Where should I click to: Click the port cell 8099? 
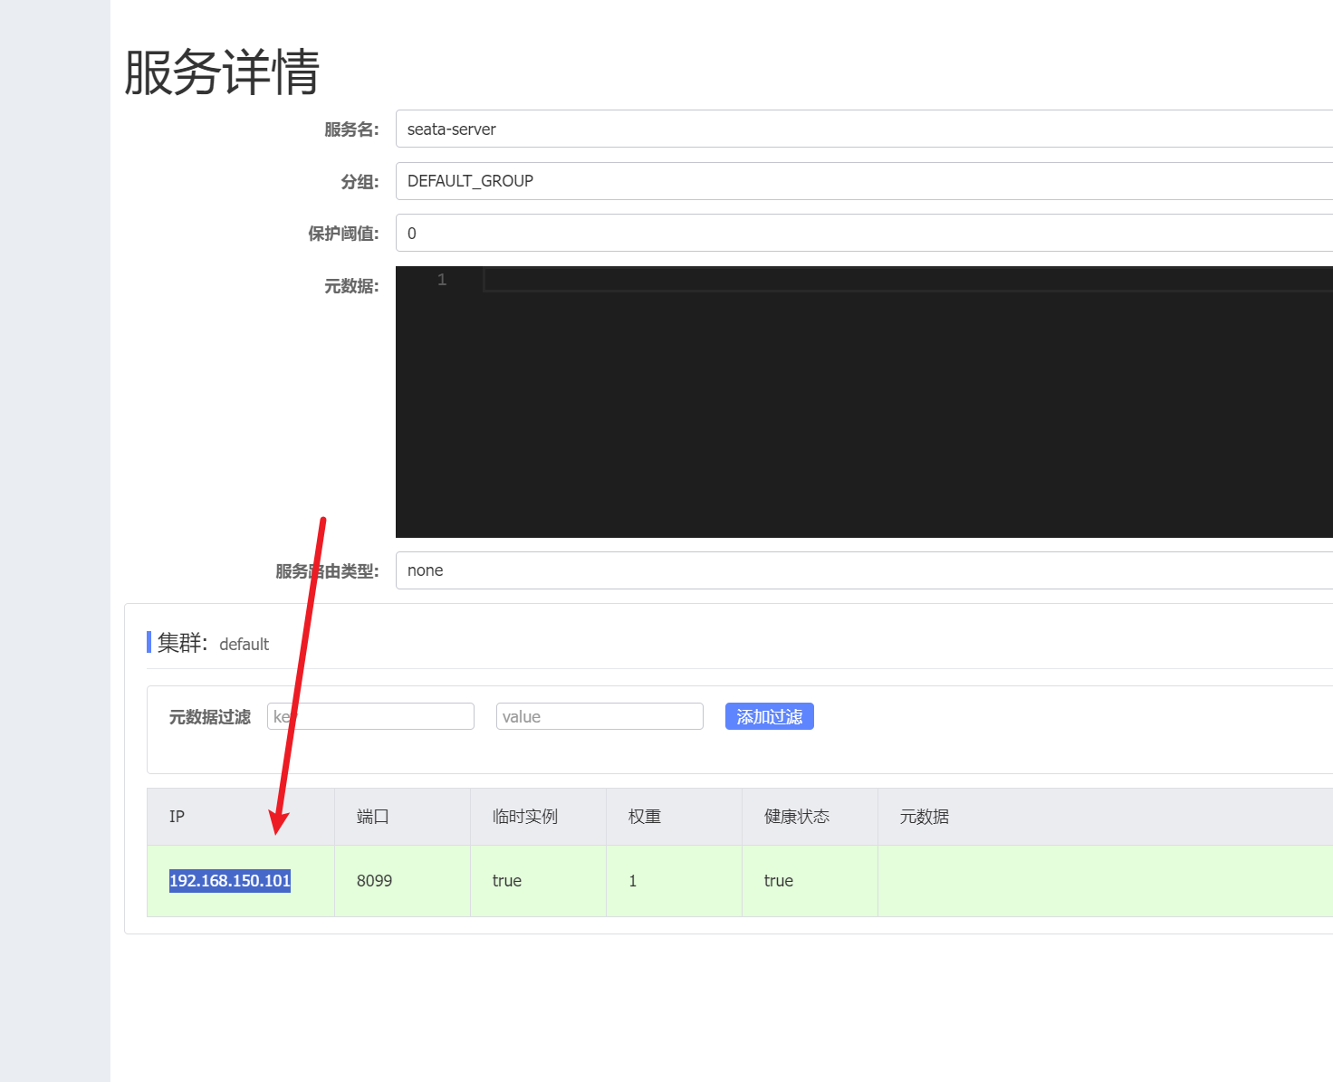[374, 881]
